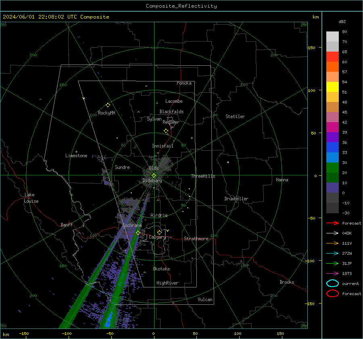Image resolution: width=363 pixels, height=339 pixels.
Task: Click the Calgary city label
Action: [x=157, y=237]
